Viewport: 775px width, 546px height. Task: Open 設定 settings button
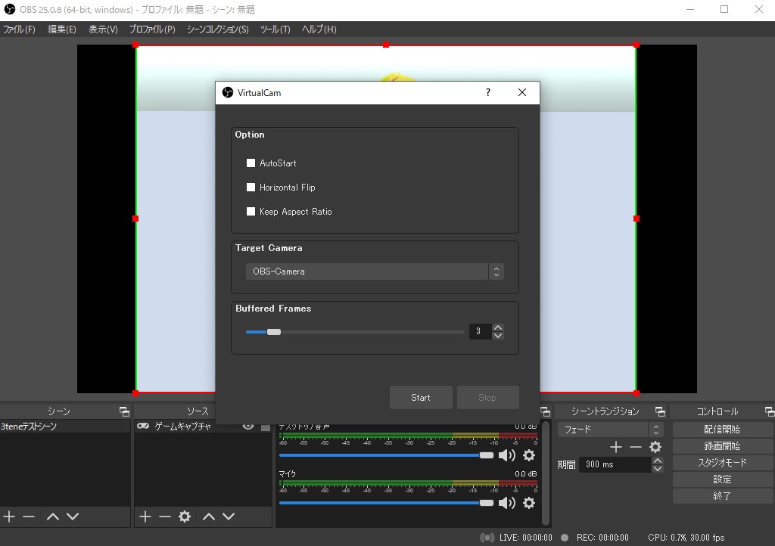click(722, 479)
